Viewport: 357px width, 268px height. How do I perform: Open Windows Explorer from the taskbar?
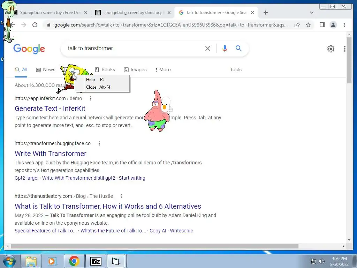click(x=31, y=261)
